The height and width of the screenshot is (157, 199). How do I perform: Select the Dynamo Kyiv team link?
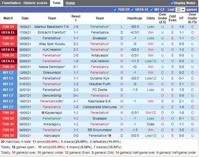100,78
